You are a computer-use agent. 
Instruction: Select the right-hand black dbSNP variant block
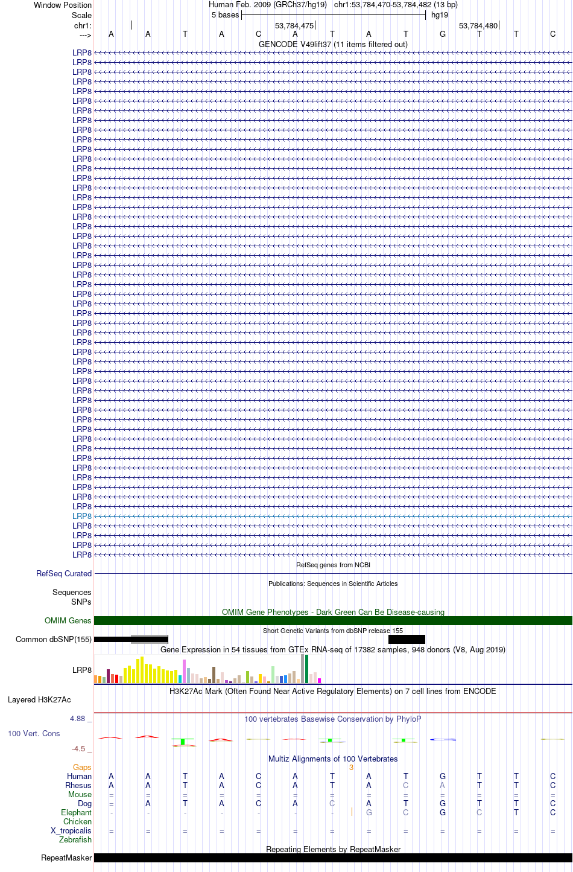pos(407,639)
